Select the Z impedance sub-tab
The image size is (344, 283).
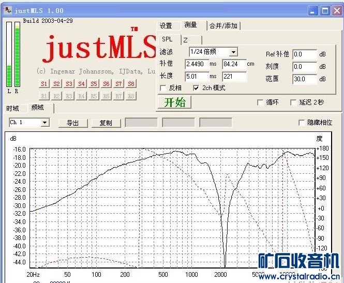[x=191, y=40]
